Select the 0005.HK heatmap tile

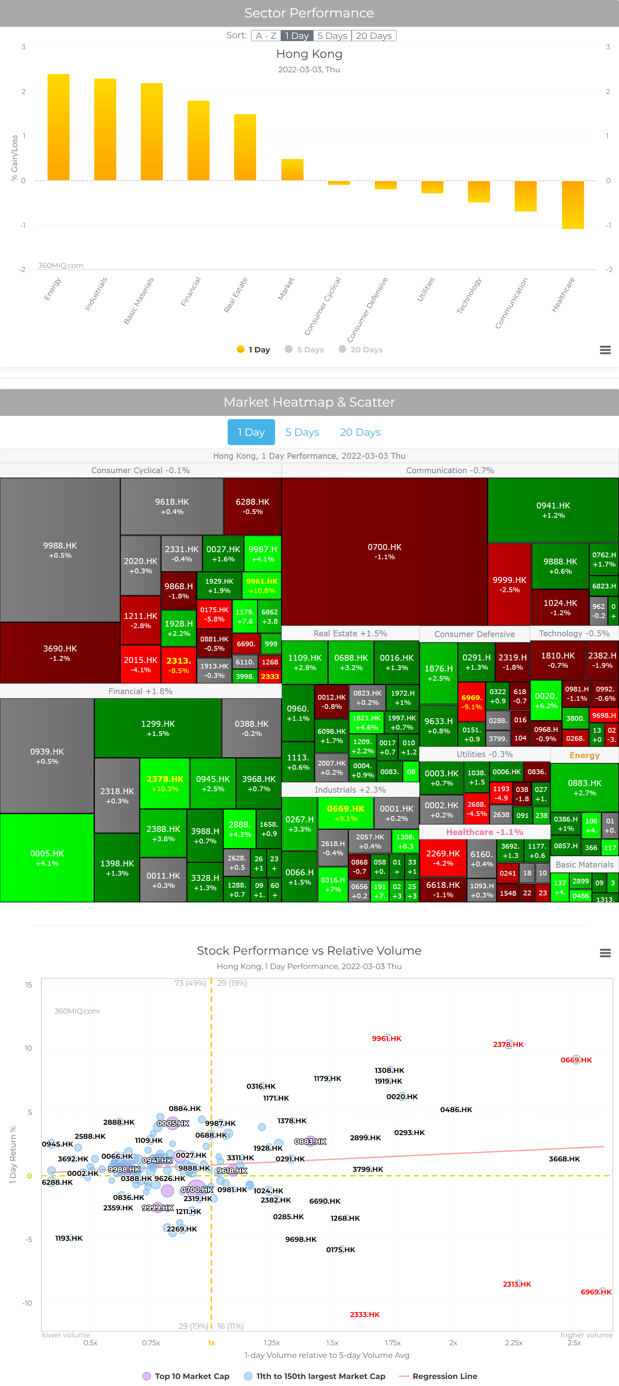click(x=47, y=858)
